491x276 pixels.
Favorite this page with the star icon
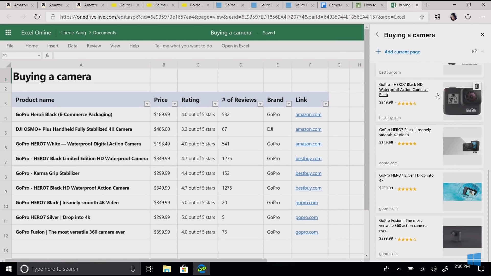[422, 17]
